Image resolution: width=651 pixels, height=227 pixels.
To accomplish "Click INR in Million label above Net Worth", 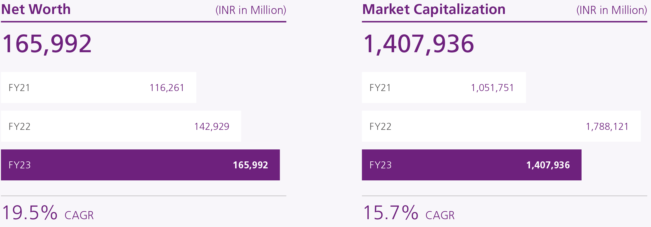I will click(251, 10).
